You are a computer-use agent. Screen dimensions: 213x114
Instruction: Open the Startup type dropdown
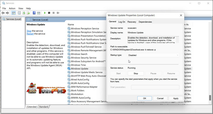pos(153,55)
